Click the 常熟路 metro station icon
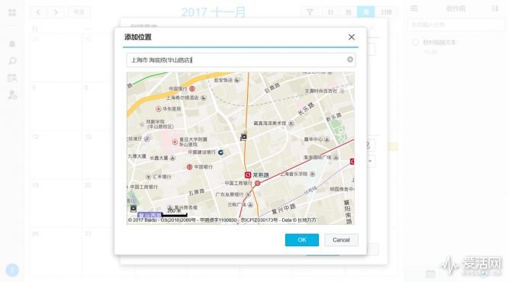 pos(248,175)
